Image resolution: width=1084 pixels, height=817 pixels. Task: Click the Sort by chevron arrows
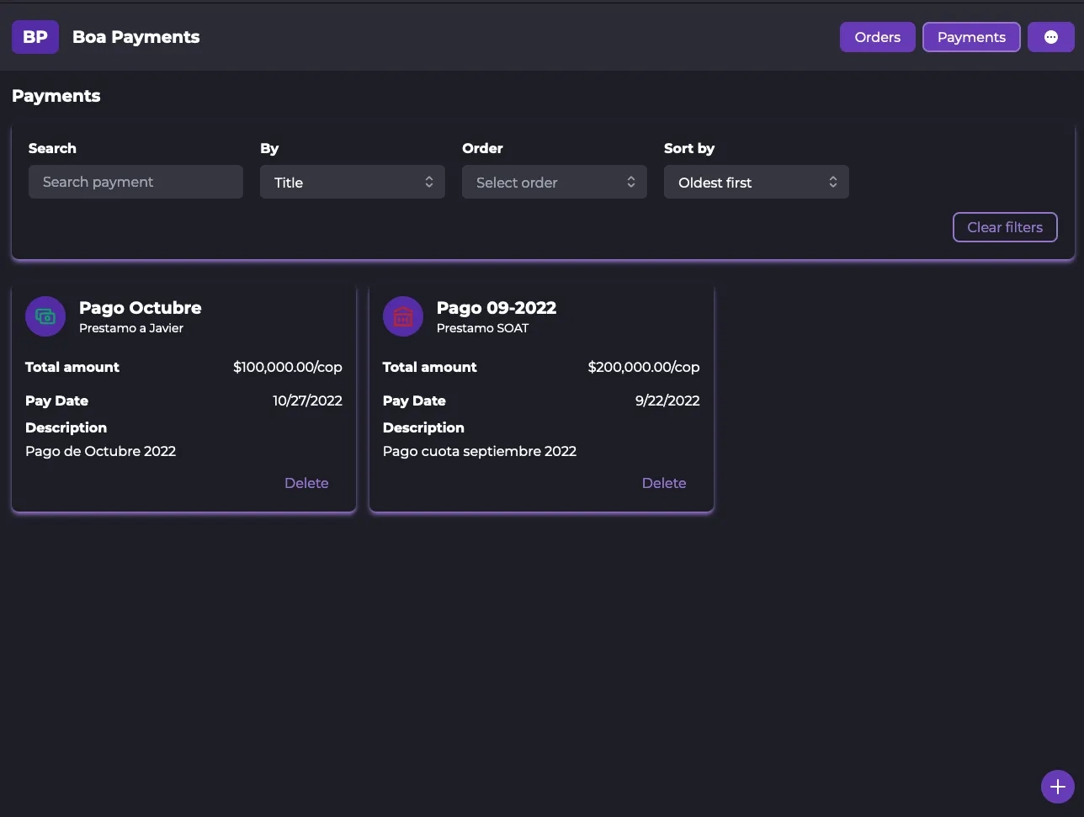[832, 182]
